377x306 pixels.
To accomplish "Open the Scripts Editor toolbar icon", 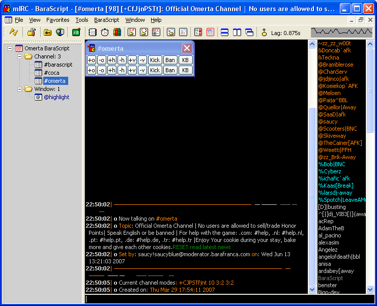I will click(76, 32).
